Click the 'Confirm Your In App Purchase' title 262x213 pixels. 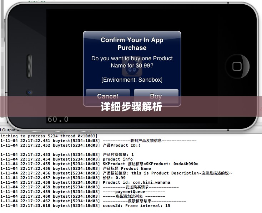[x=132, y=44]
